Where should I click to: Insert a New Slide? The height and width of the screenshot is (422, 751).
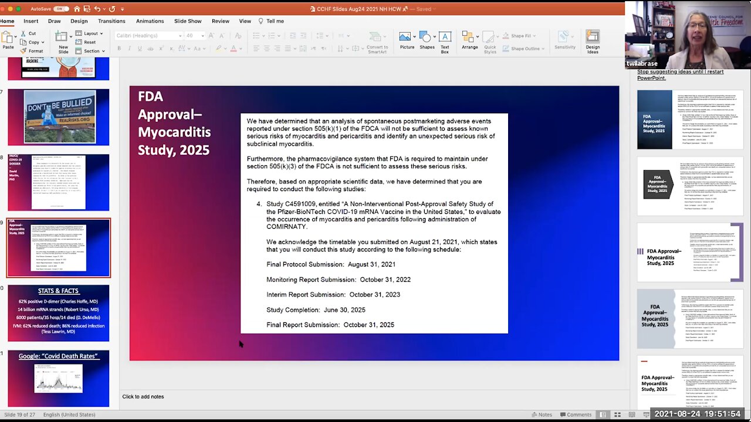click(x=63, y=42)
